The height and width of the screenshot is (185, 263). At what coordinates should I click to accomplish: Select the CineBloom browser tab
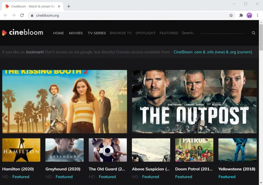(33, 6)
